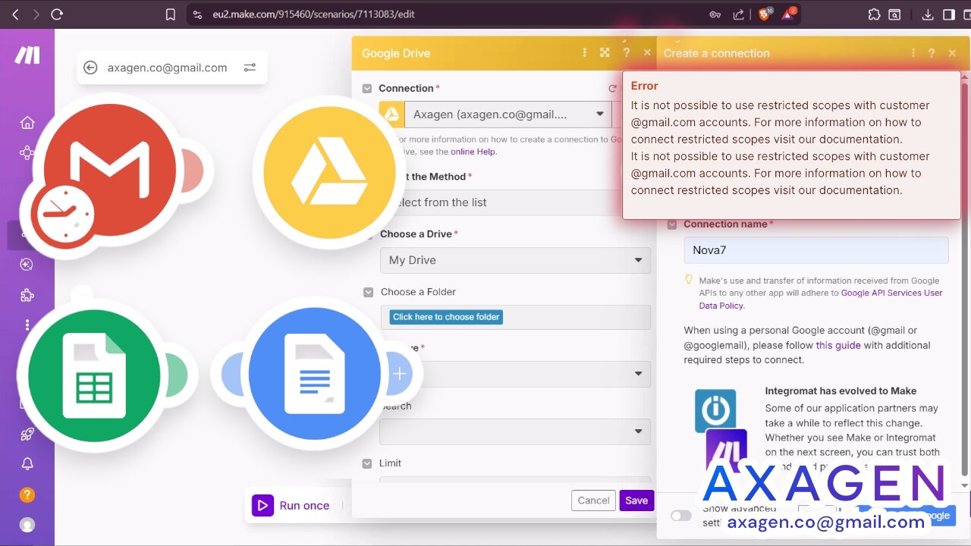Click the Integromat power-button logo

(715, 410)
